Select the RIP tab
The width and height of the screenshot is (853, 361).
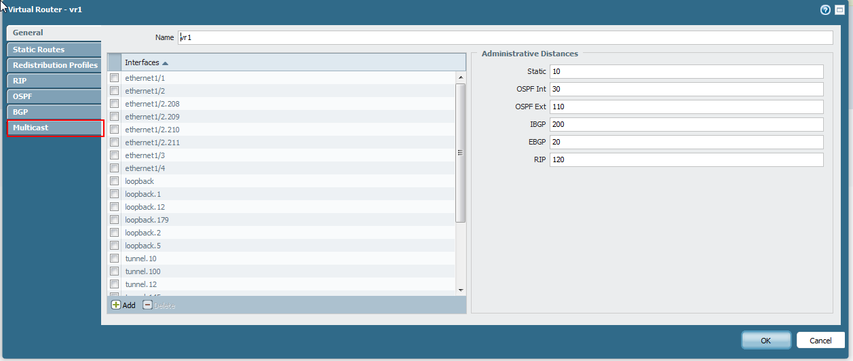(54, 81)
